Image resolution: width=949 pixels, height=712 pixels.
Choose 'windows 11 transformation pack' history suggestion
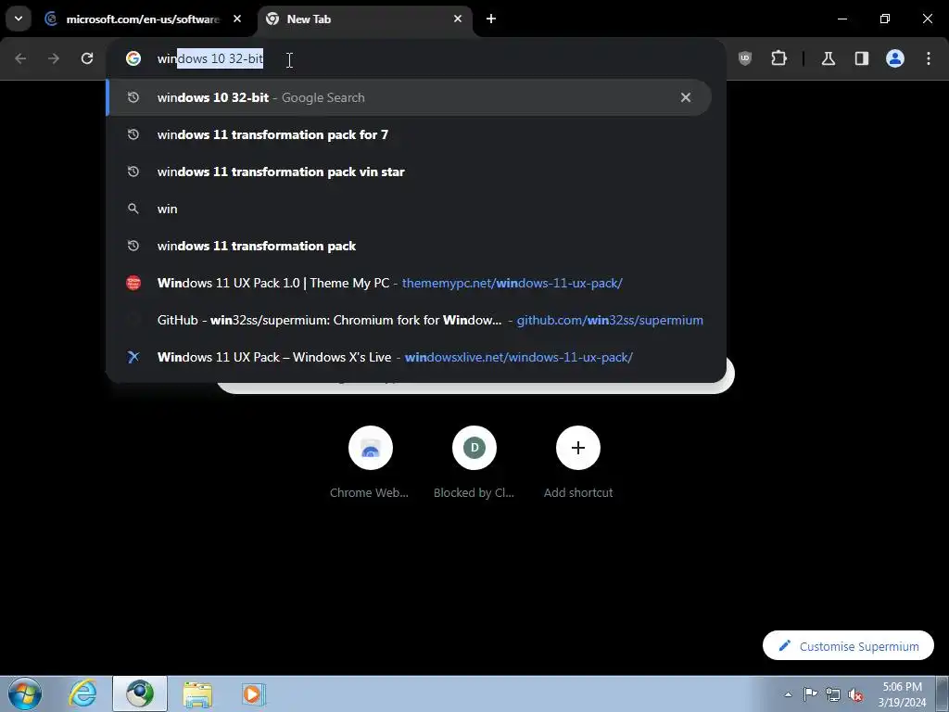tap(409, 246)
